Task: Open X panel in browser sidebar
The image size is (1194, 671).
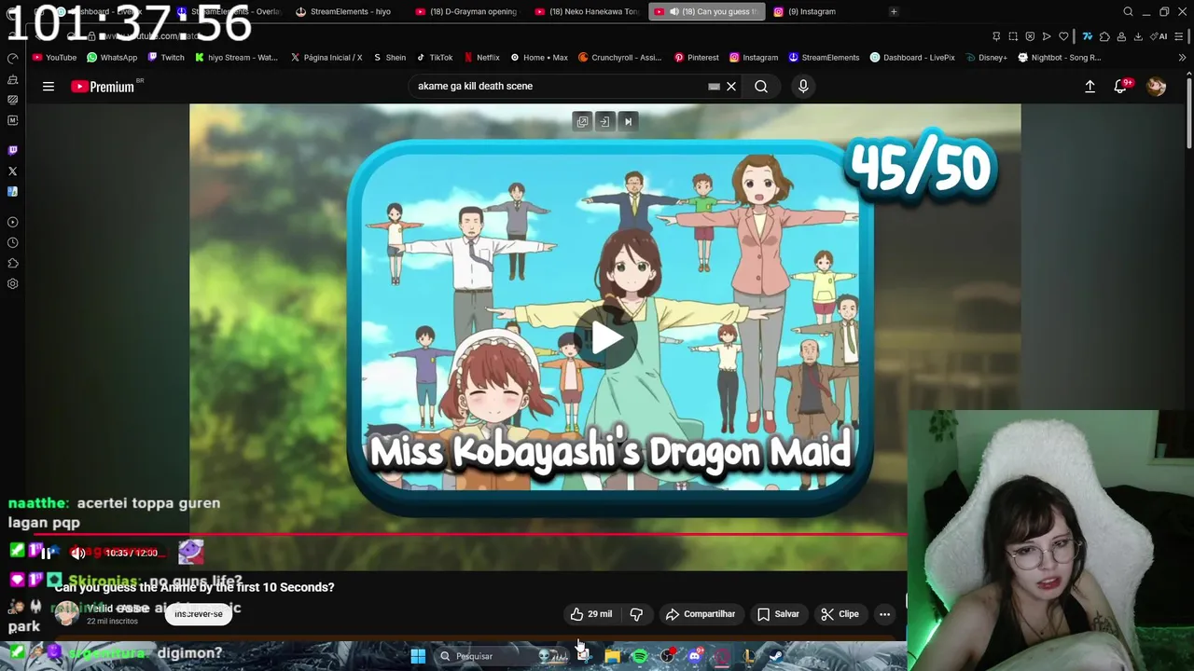Action: tap(12, 171)
